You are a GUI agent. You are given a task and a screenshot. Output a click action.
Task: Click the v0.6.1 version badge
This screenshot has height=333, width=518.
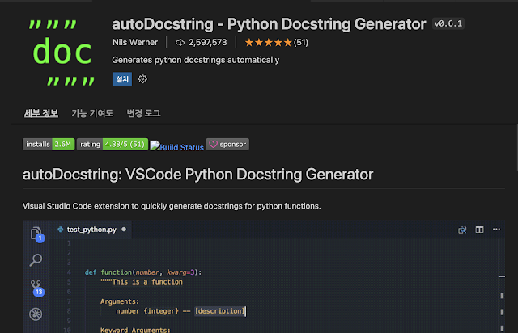pos(448,23)
